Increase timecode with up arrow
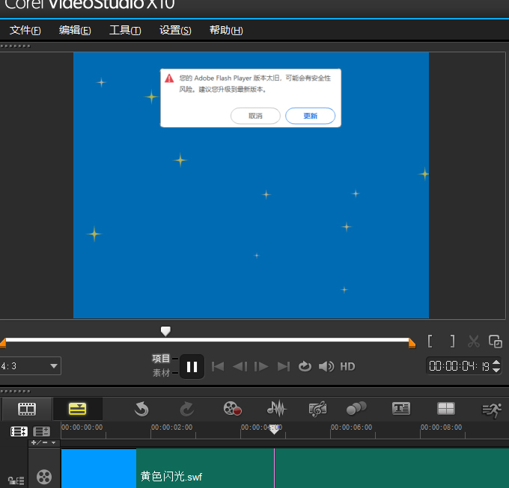This screenshot has height=488, width=509. pos(496,362)
